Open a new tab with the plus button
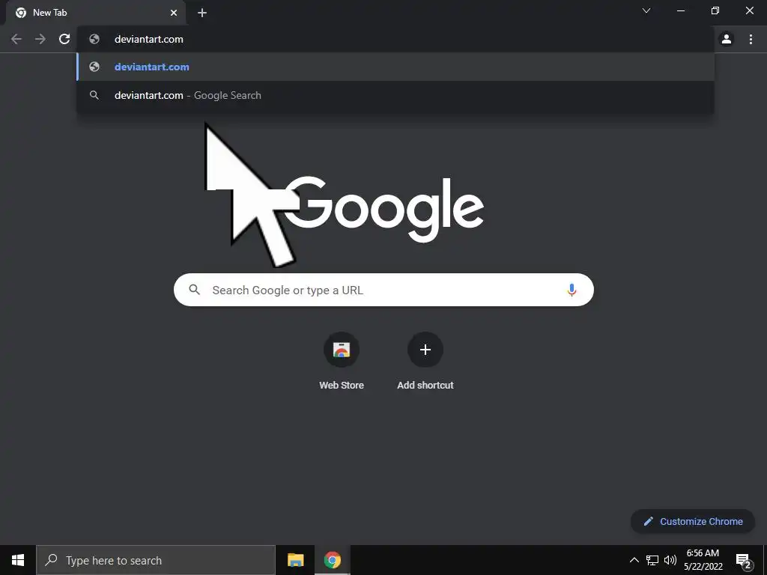This screenshot has height=575, width=767. pos(202,13)
